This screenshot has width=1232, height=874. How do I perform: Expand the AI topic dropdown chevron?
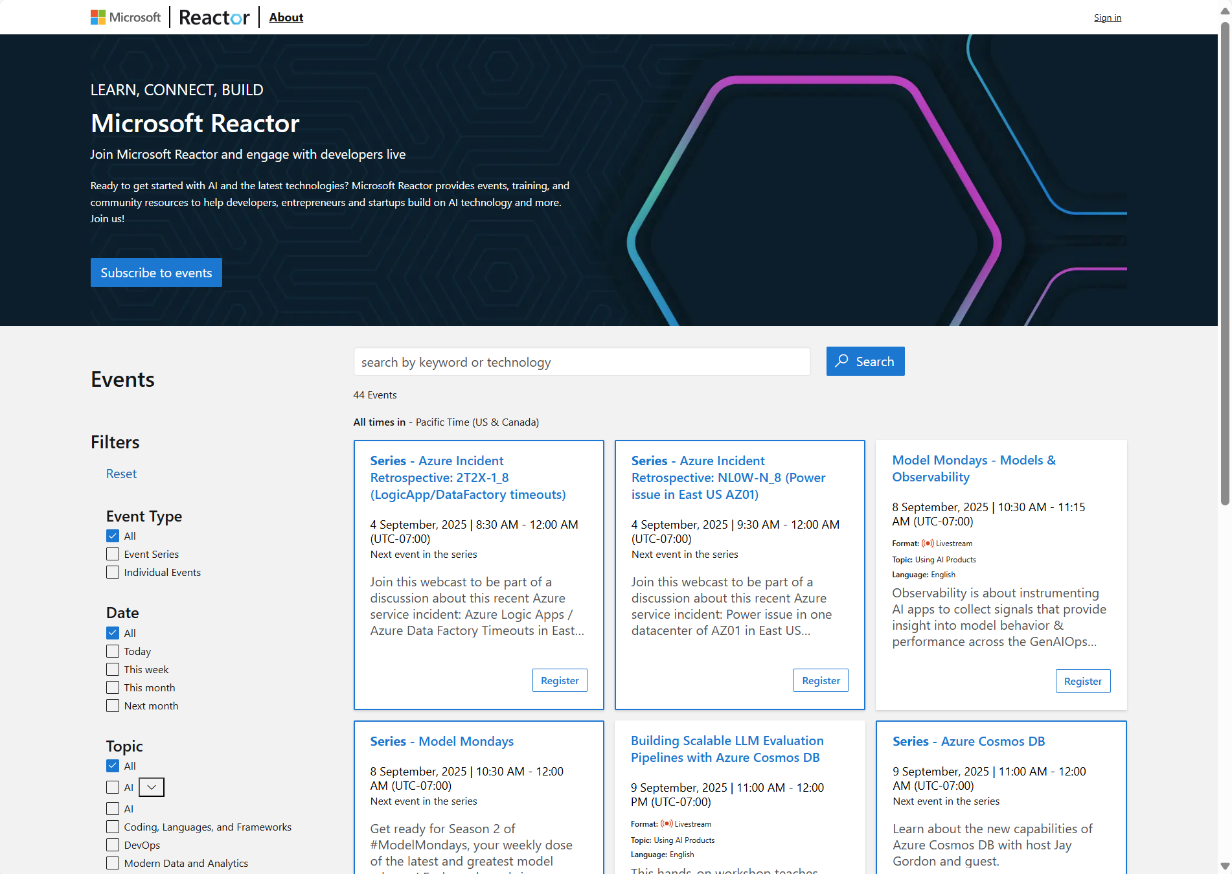pos(152,787)
